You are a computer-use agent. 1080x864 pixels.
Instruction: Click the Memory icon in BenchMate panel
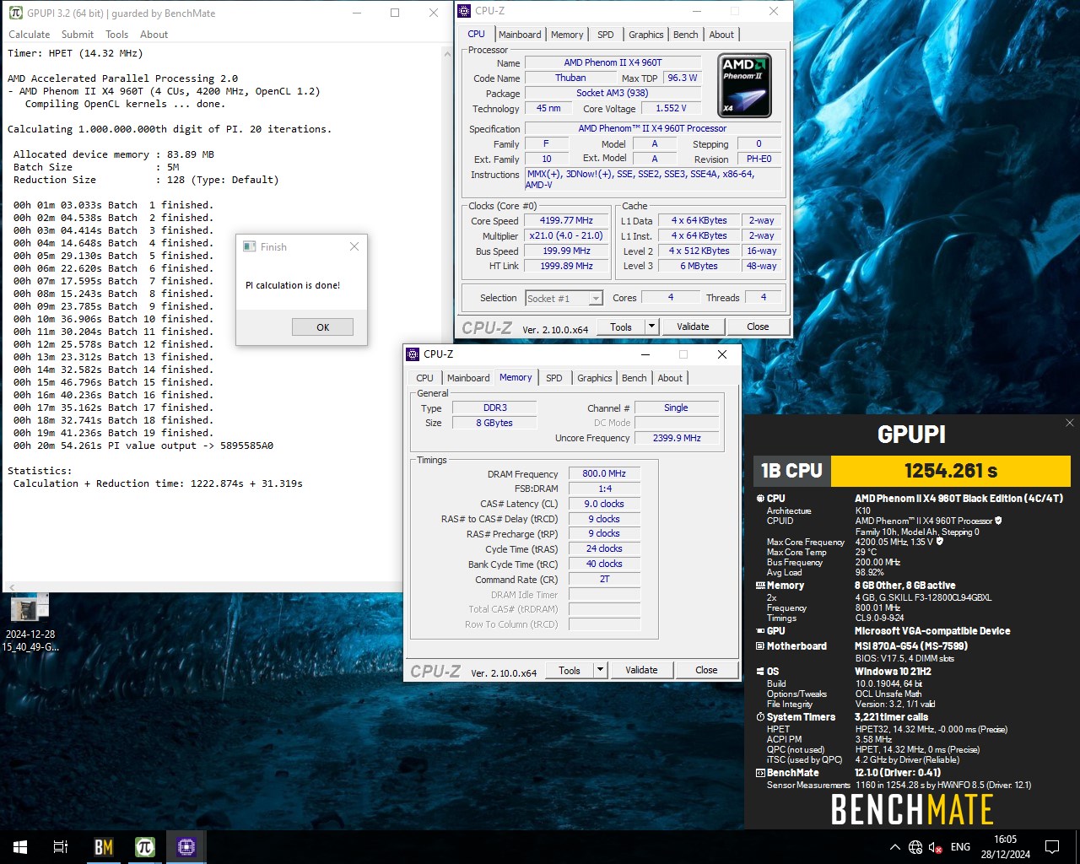click(760, 585)
